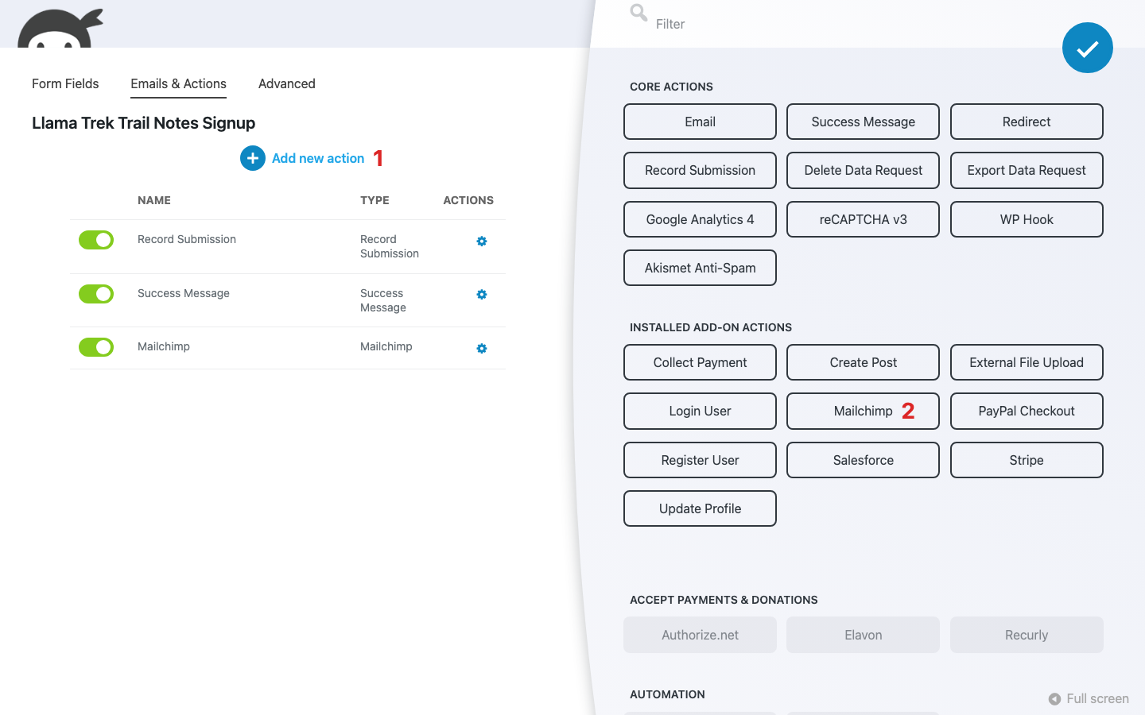Click the Elavon payment option
The height and width of the screenshot is (715, 1145).
pos(863,635)
